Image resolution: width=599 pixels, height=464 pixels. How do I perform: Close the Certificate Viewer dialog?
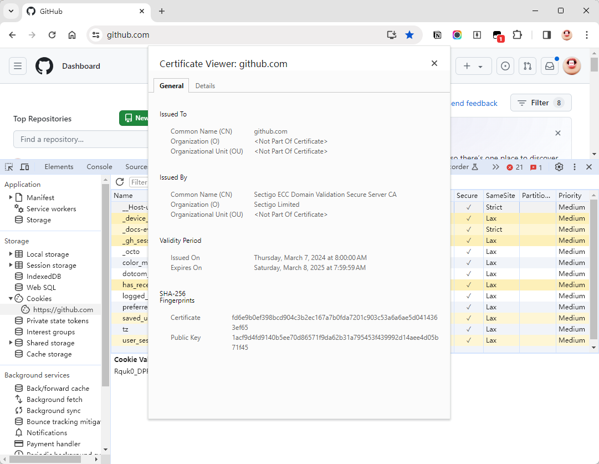pos(434,63)
